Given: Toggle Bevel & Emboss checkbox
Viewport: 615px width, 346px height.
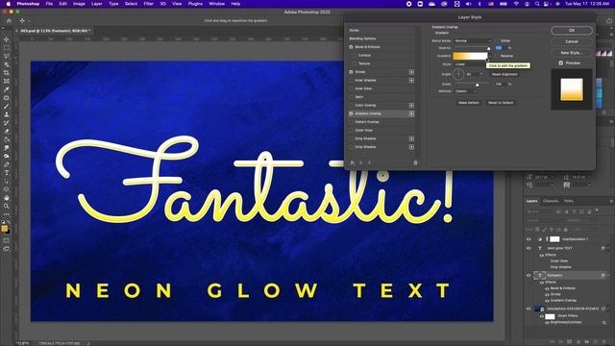Looking at the screenshot, I should pos(351,47).
